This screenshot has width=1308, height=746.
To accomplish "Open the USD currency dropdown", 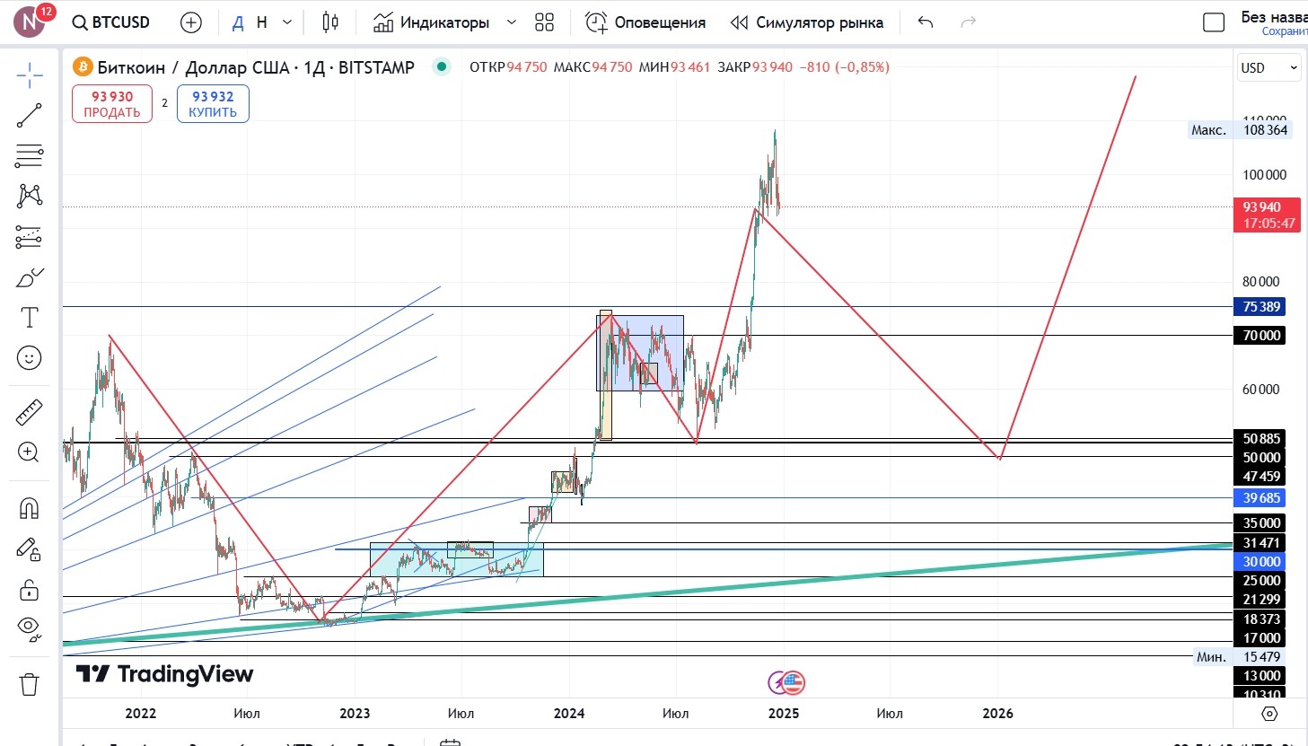I will click(x=1268, y=67).
